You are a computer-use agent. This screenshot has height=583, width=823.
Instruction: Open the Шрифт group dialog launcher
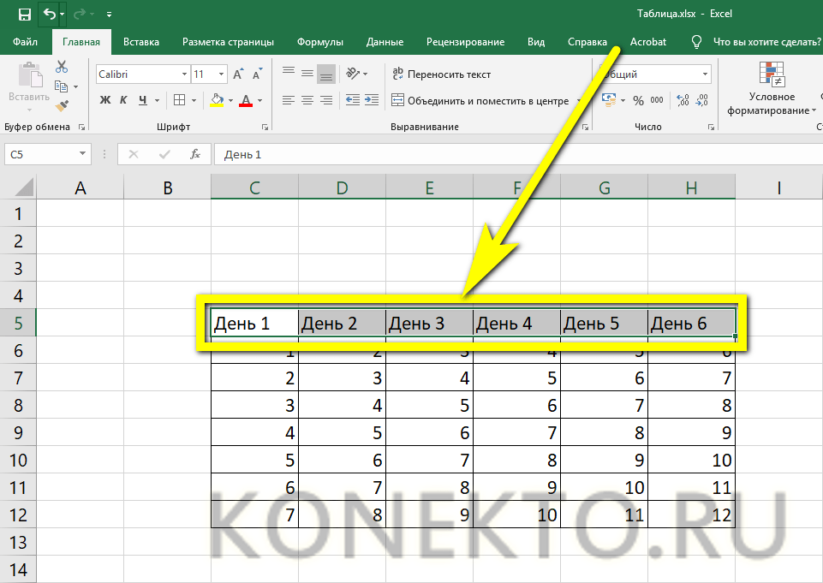click(265, 127)
